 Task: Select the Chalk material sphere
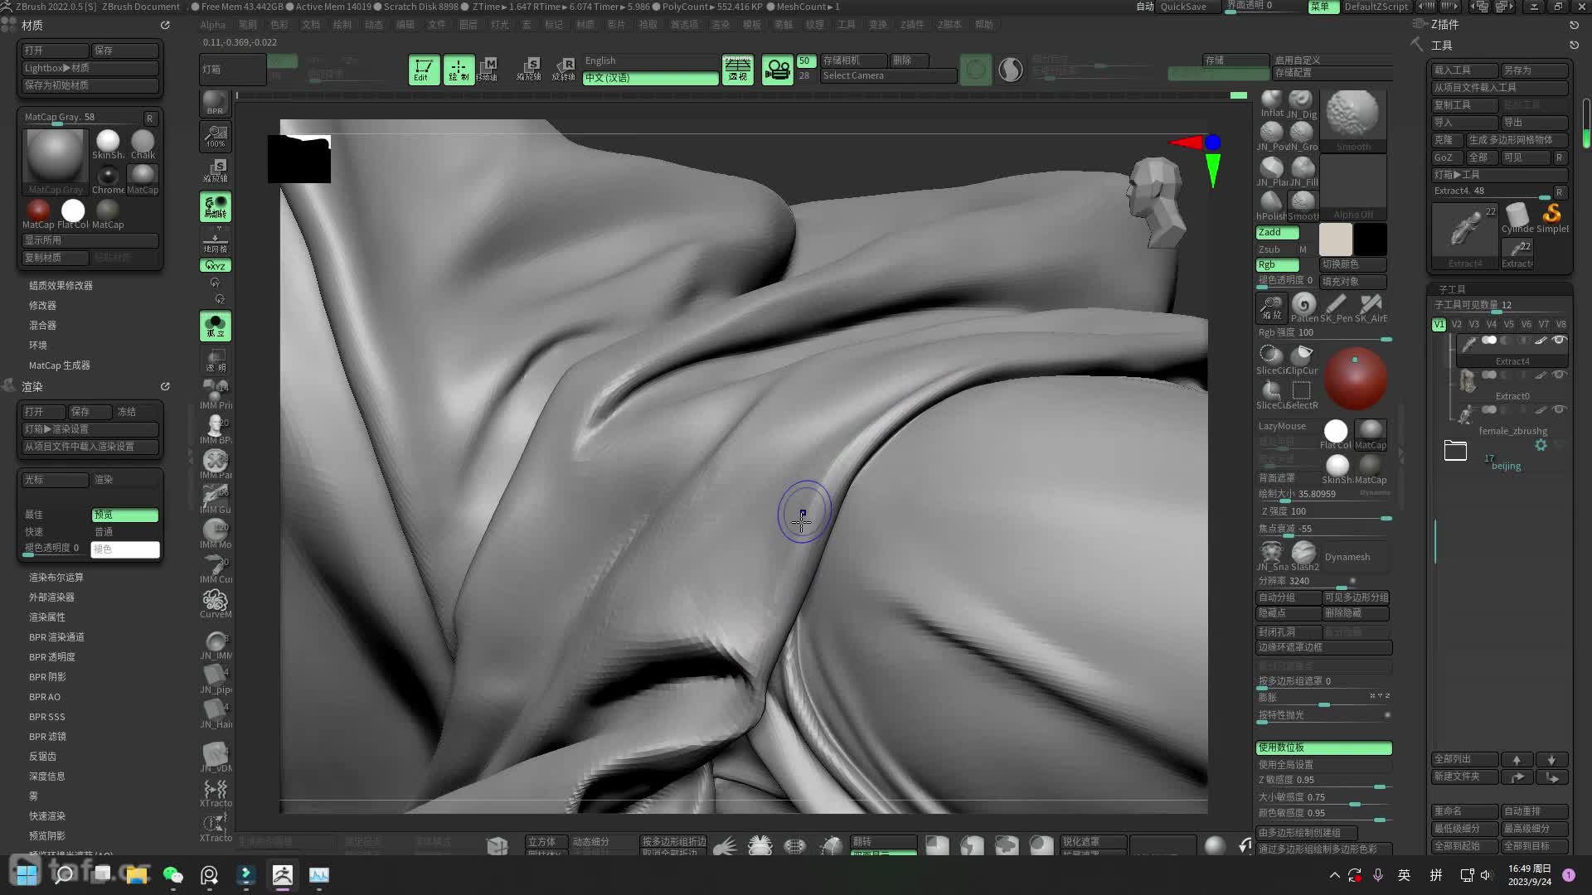pyautogui.click(x=143, y=144)
